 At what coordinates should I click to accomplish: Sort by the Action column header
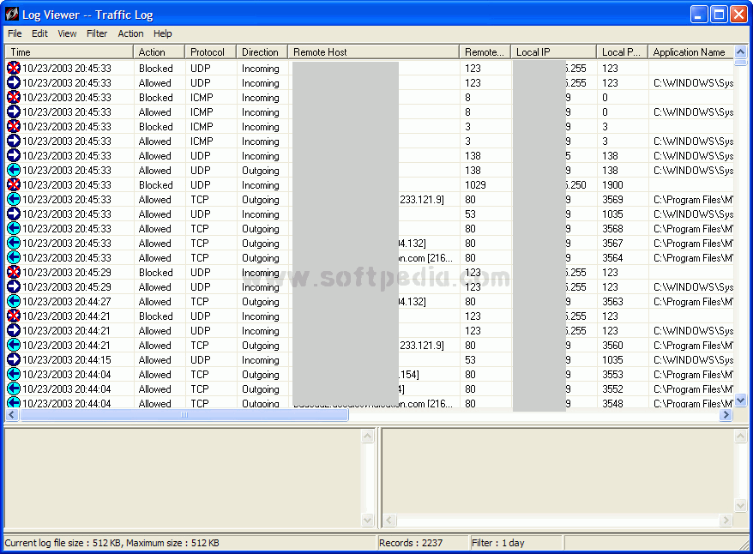pos(159,51)
